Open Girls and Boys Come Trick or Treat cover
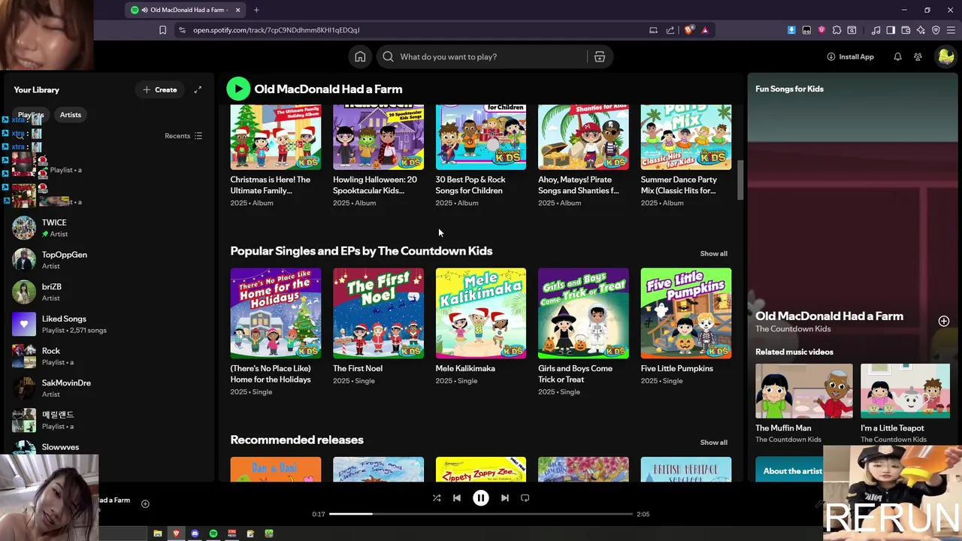 [x=583, y=313]
